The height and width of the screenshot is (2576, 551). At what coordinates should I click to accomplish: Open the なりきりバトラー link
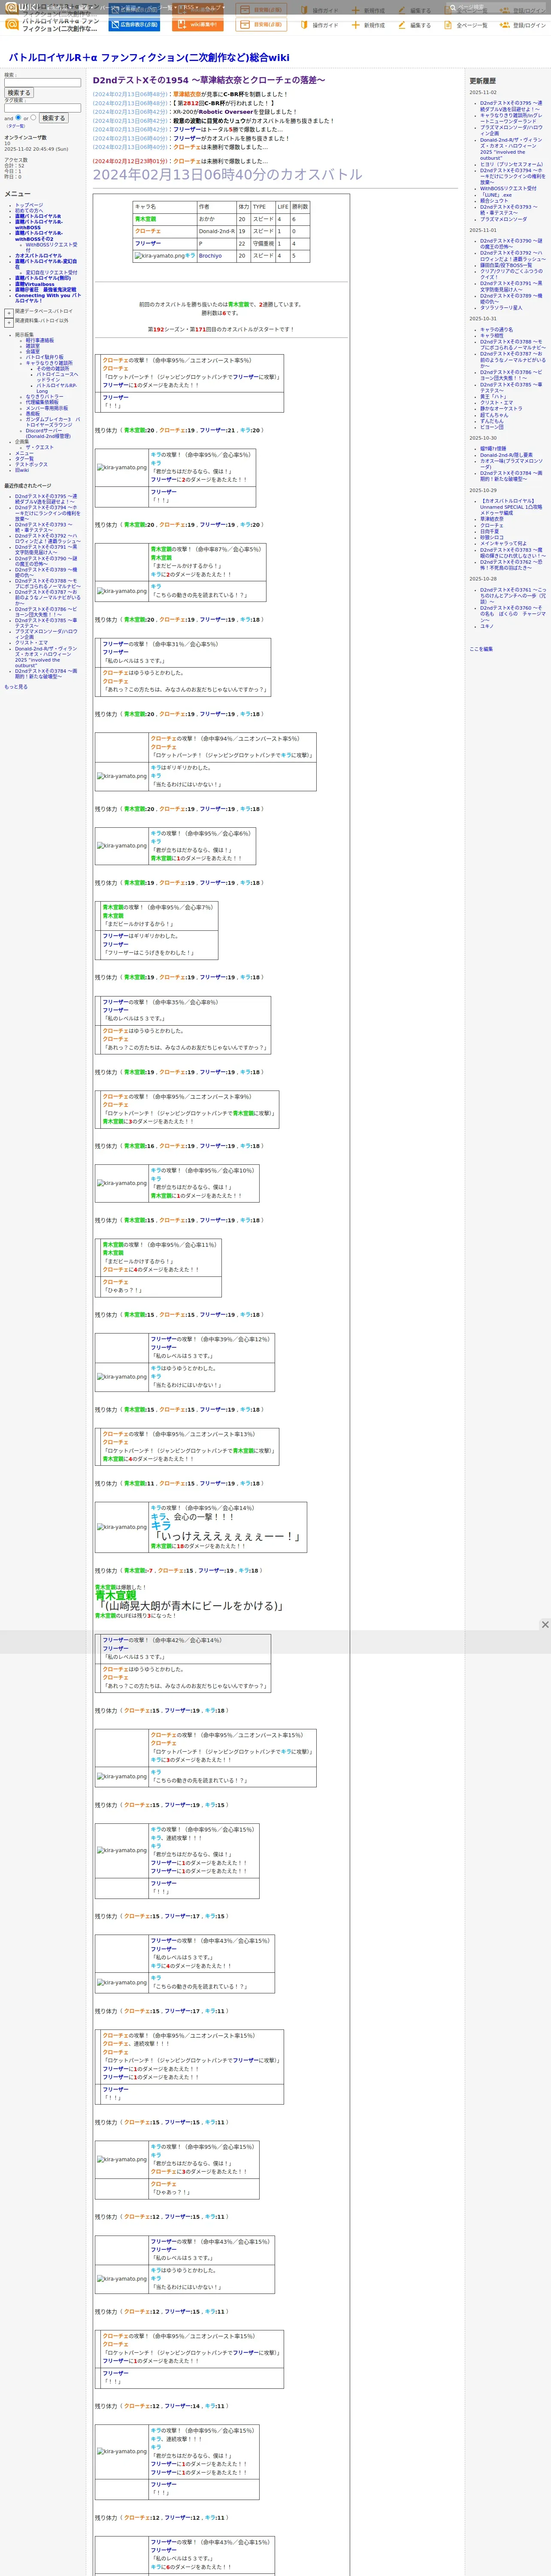tap(44, 397)
